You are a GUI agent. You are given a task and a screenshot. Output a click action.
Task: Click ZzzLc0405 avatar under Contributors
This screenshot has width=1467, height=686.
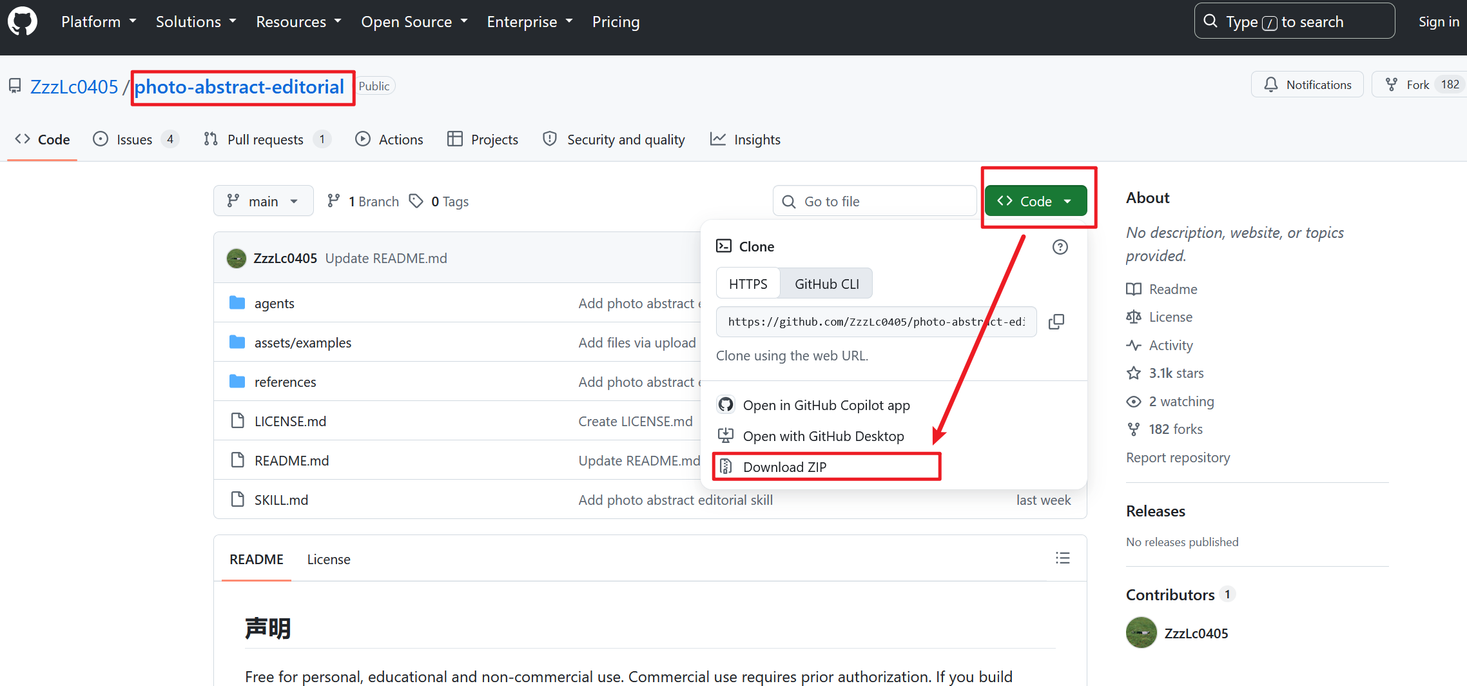click(1142, 633)
